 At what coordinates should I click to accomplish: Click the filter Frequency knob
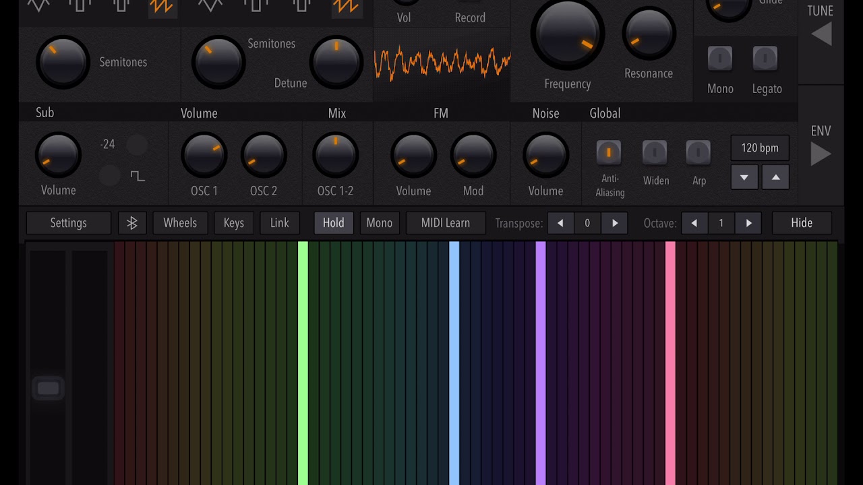(x=568, y=32)
